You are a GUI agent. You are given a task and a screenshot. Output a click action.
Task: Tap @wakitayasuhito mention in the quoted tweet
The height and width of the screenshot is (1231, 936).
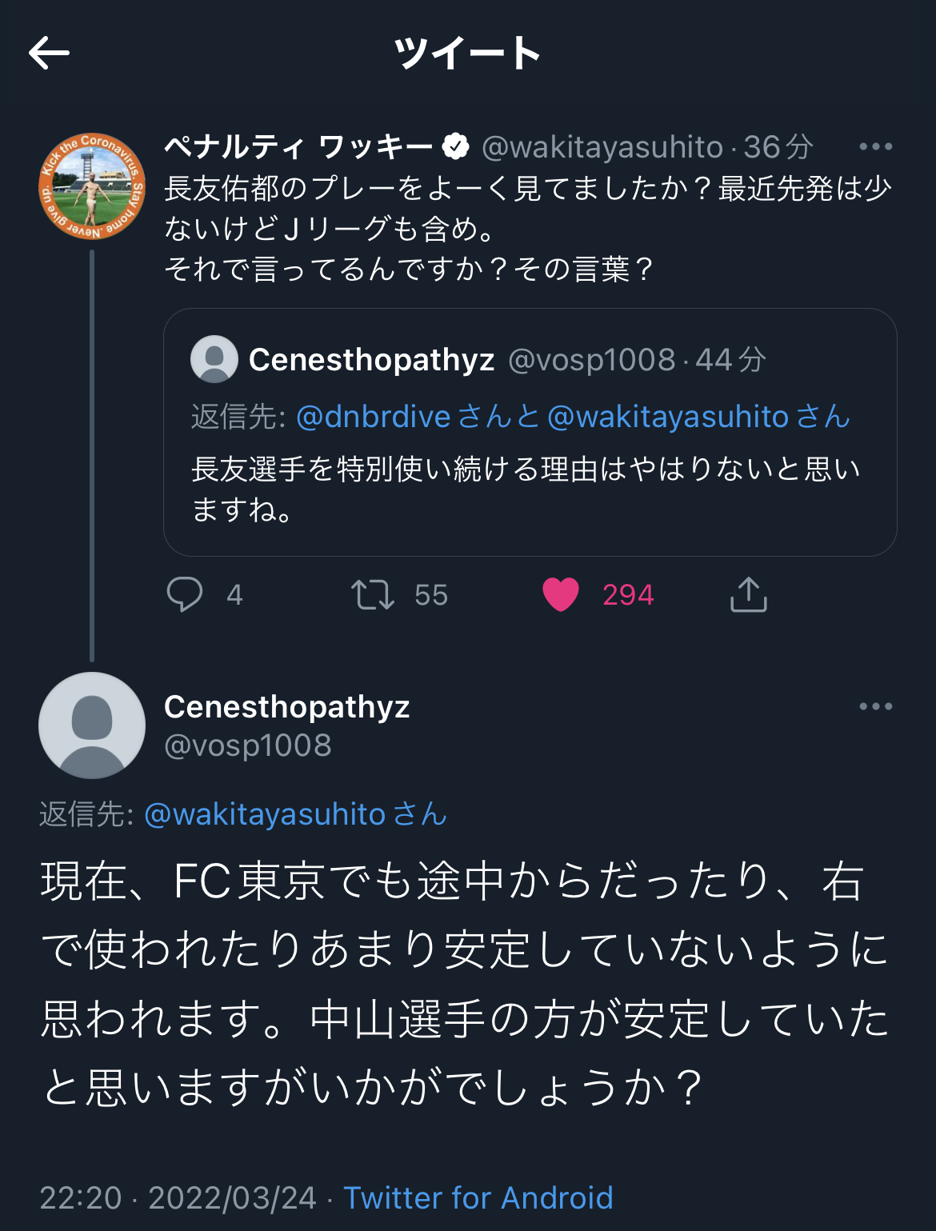point(669,417)
